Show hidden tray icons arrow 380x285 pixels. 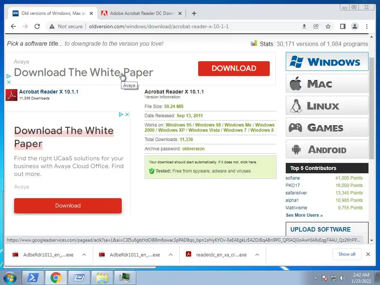(315, 278)
